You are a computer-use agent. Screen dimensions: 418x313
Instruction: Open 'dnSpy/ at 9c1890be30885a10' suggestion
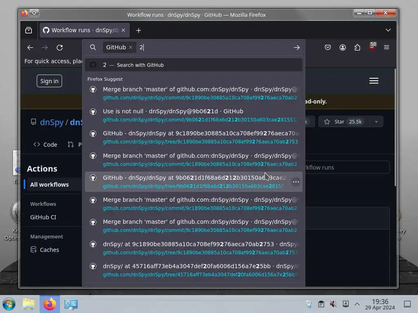[193, 248]
